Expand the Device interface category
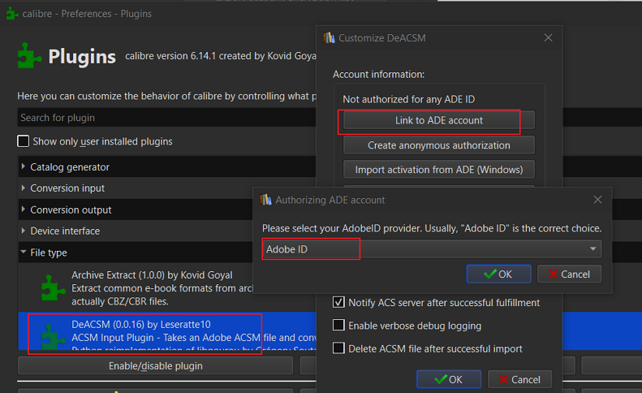 (23, 231)
